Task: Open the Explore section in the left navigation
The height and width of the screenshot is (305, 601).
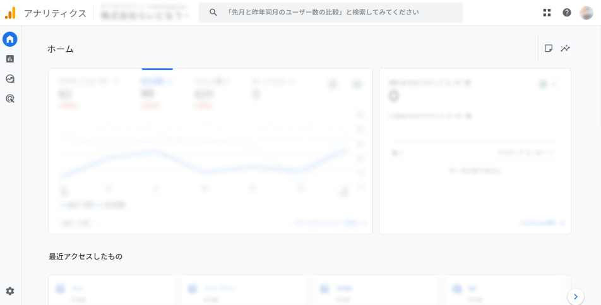Action: click(x=9, y=79)
